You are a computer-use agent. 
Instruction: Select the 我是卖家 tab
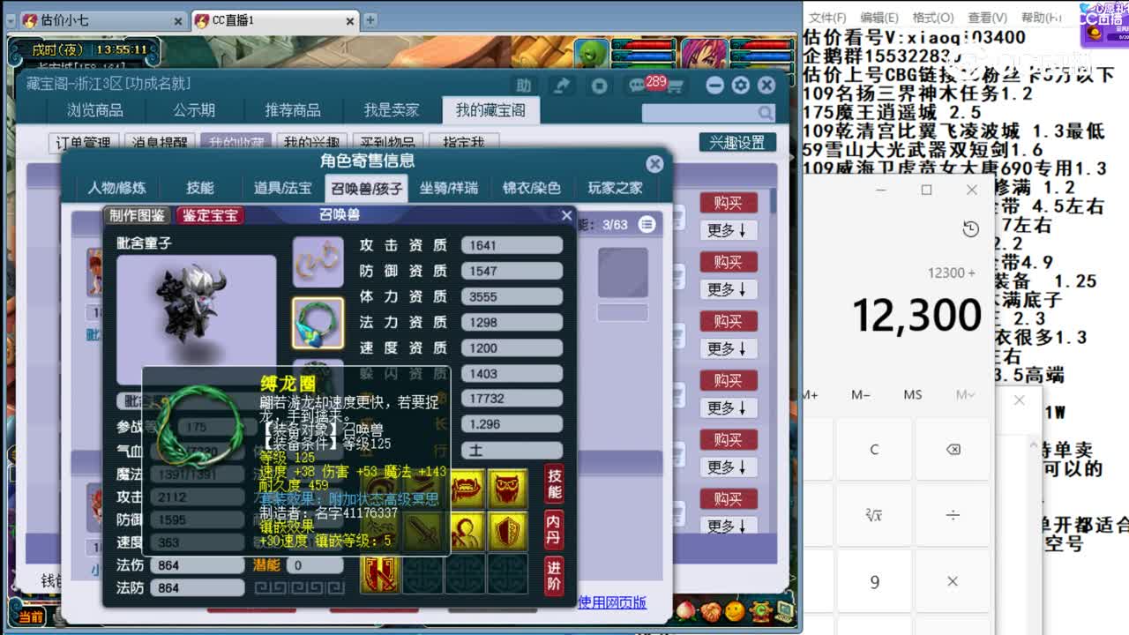(x=392, y=110)
